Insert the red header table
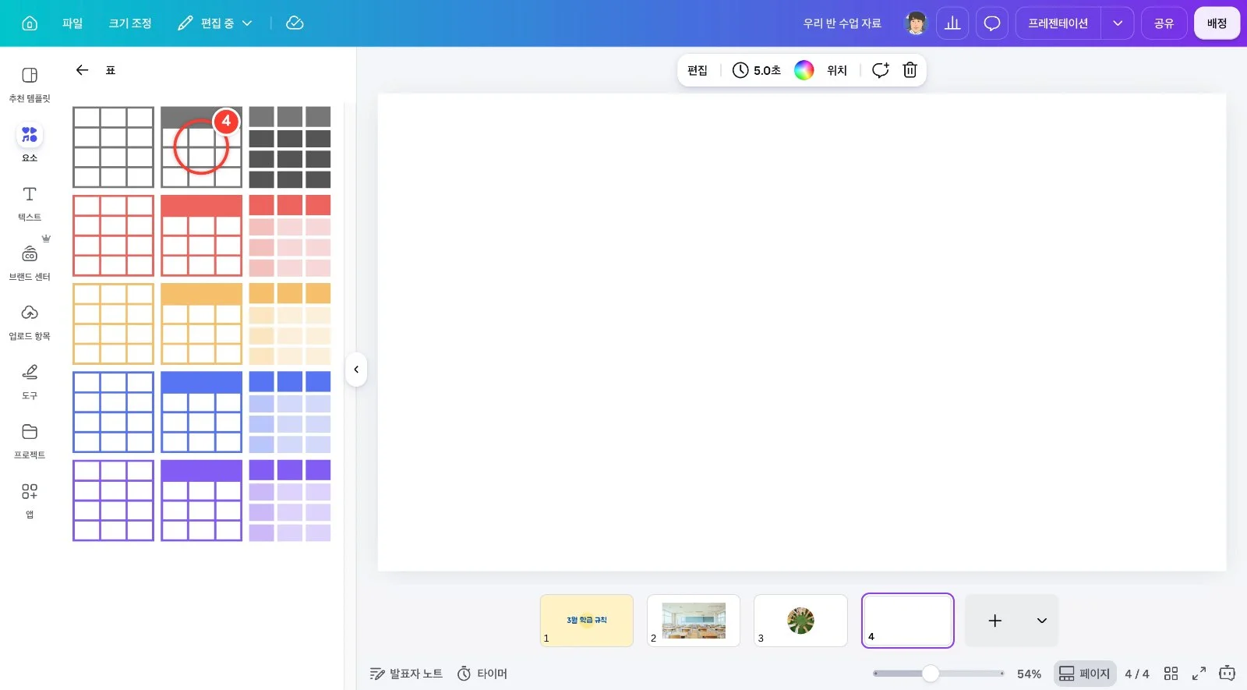 pyautogui.click(x=201, y=235)
